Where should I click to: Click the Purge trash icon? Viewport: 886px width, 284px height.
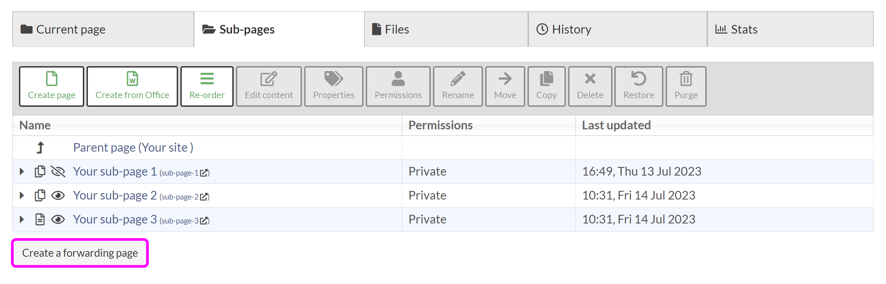click(x=686, y=79)
